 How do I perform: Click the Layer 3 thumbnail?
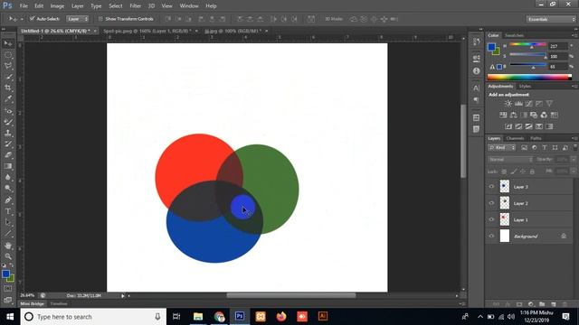(x=505, y=187)
